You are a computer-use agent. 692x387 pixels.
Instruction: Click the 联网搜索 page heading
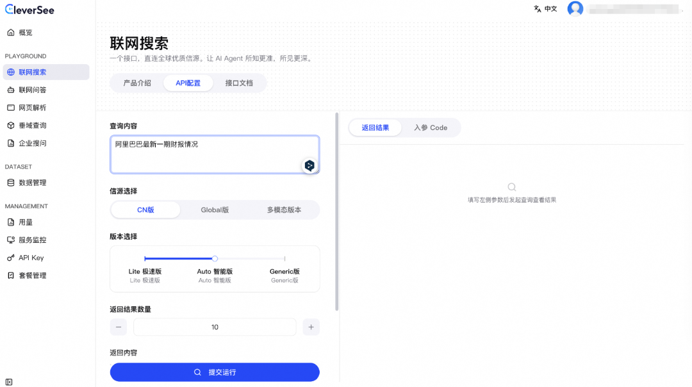[x=139, y=43]
